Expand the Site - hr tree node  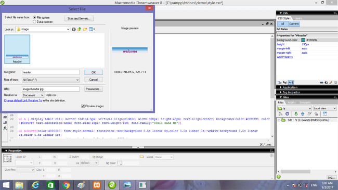(279, 120)
